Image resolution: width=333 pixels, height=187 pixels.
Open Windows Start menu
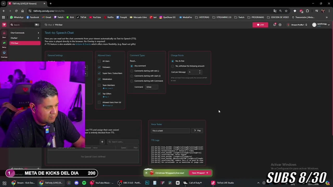4,183
